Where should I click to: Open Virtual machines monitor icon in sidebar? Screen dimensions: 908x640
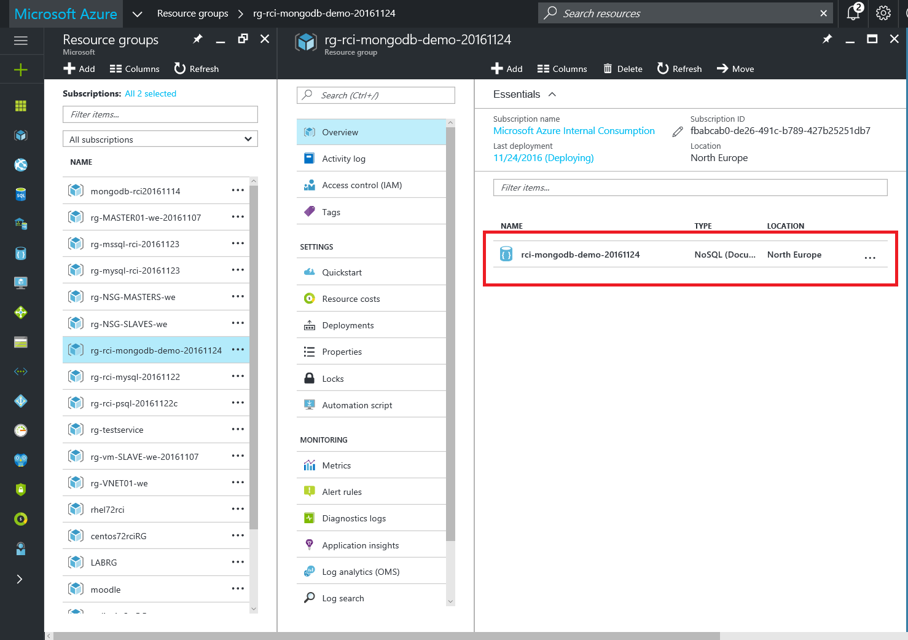point(21,283)
